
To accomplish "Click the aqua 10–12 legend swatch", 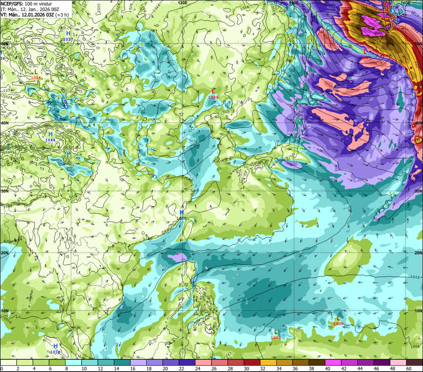I will click(90, 362).
